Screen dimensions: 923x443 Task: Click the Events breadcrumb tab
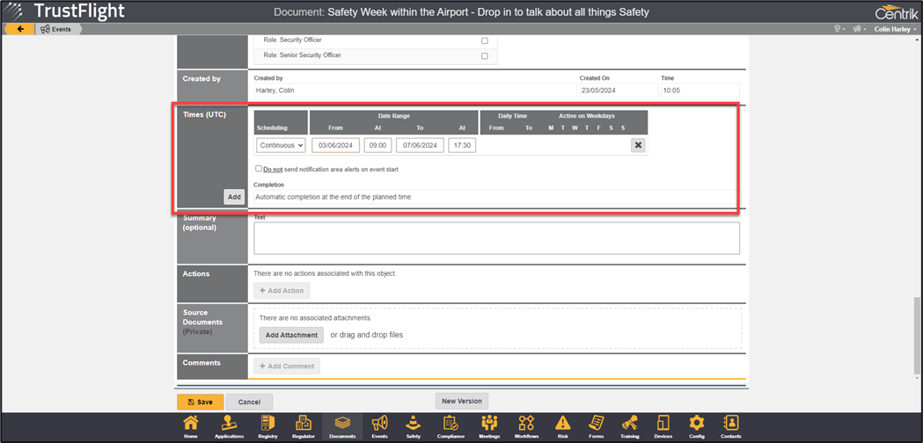click(x=58, y=29)
